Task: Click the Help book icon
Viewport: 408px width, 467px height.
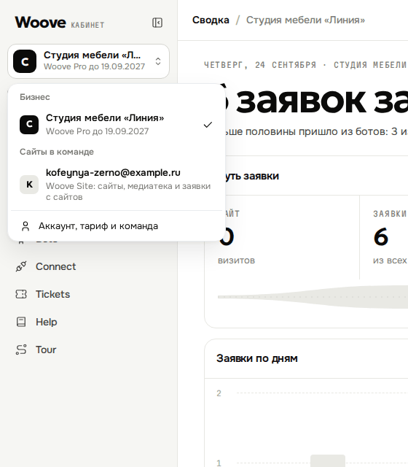Action: coord(21,322)
